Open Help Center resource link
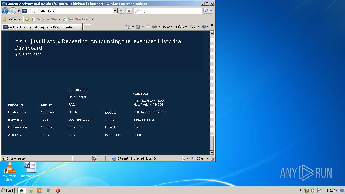The width and height of the screenshot is (345, 194). (77, 97)
